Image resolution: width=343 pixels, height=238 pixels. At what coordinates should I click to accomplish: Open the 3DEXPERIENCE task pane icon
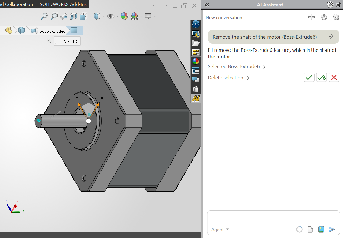pos(196,24)
